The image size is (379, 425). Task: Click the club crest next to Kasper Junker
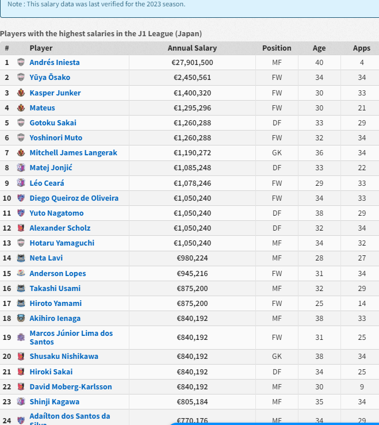[21, 93]
